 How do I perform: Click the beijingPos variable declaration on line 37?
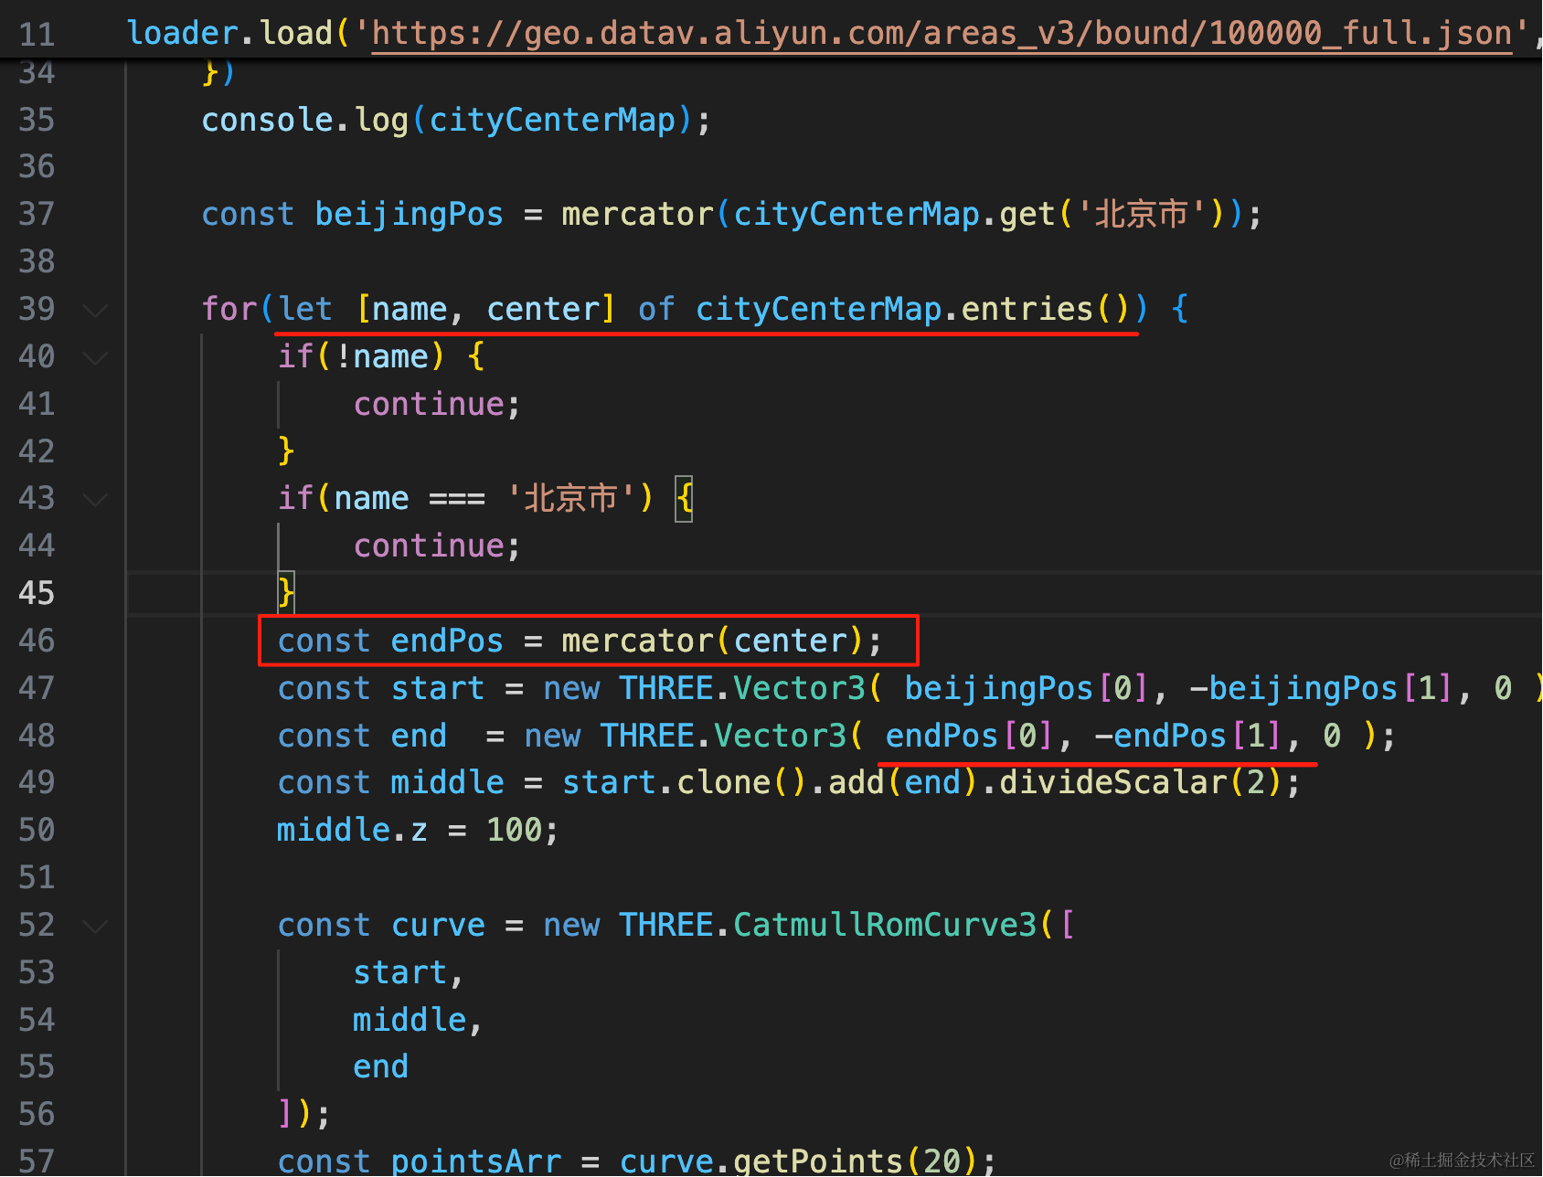409,214
